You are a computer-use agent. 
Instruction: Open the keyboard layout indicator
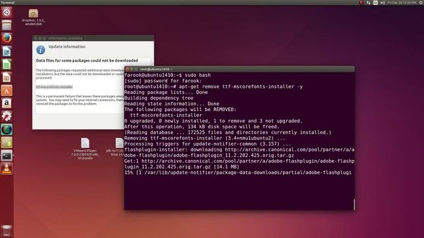coord(376,3)
